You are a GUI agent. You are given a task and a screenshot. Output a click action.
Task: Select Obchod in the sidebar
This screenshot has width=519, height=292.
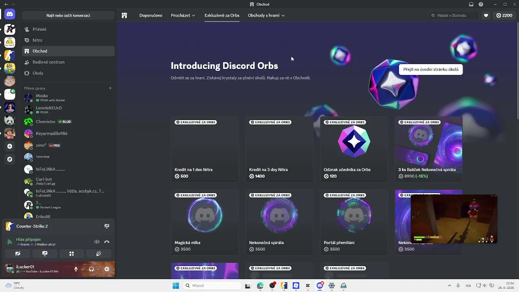pos(68,51)
